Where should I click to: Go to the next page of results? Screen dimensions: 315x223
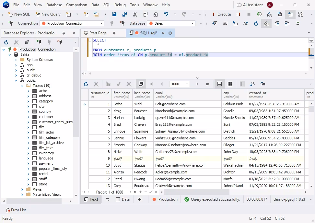pos(197,84)
